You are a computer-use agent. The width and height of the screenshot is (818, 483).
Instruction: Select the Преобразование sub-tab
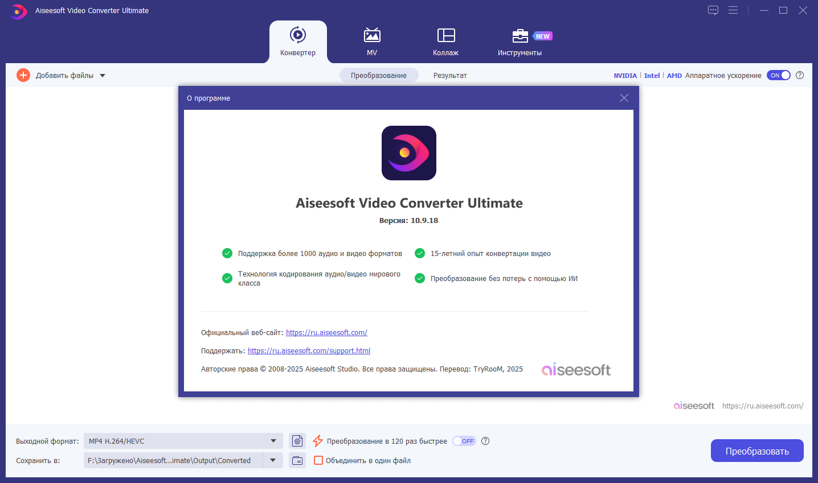pos(379,75)
